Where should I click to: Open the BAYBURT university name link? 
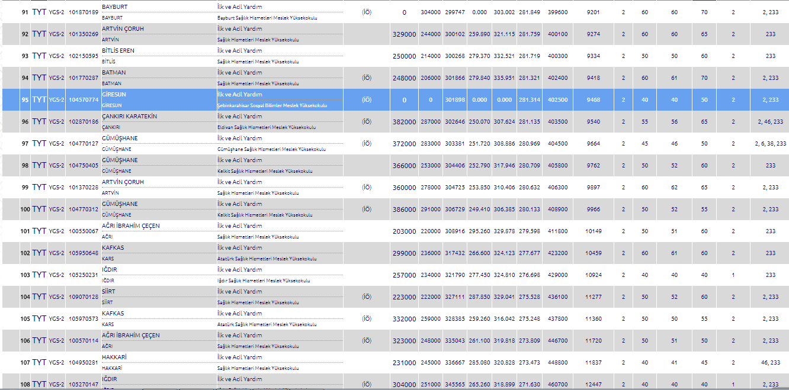114,7
